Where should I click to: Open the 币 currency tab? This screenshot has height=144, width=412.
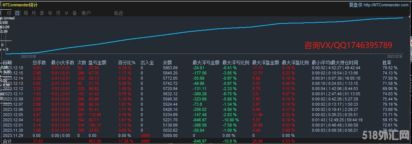click(x=58, y=13)
